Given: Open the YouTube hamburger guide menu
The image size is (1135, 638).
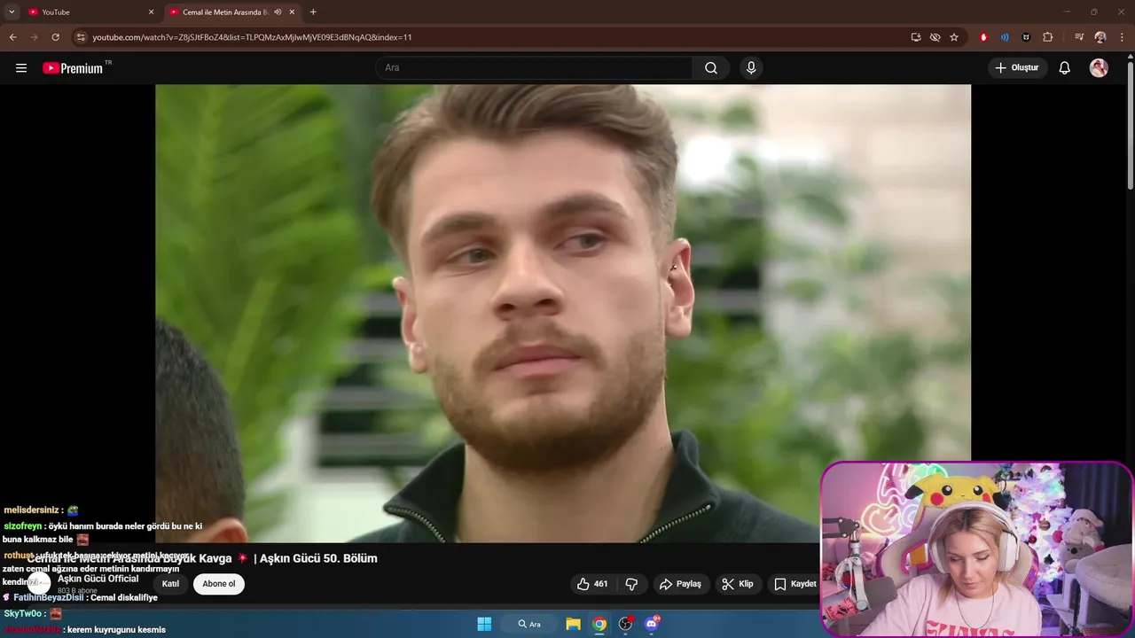Looking at the screenshot, I should pos(21,68).
